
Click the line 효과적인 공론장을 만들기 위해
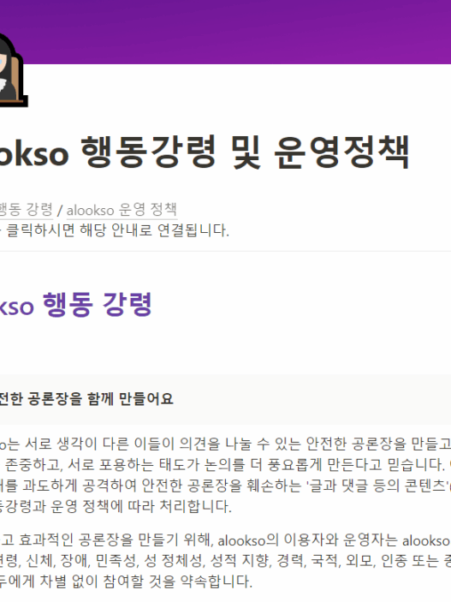tap(225, 540)
